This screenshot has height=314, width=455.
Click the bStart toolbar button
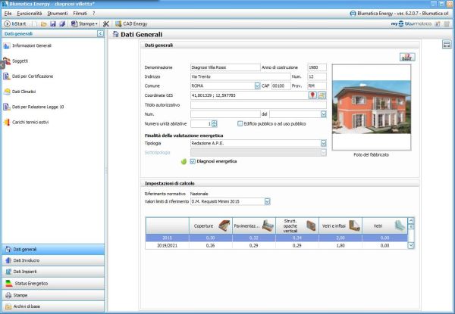point(14,24)
